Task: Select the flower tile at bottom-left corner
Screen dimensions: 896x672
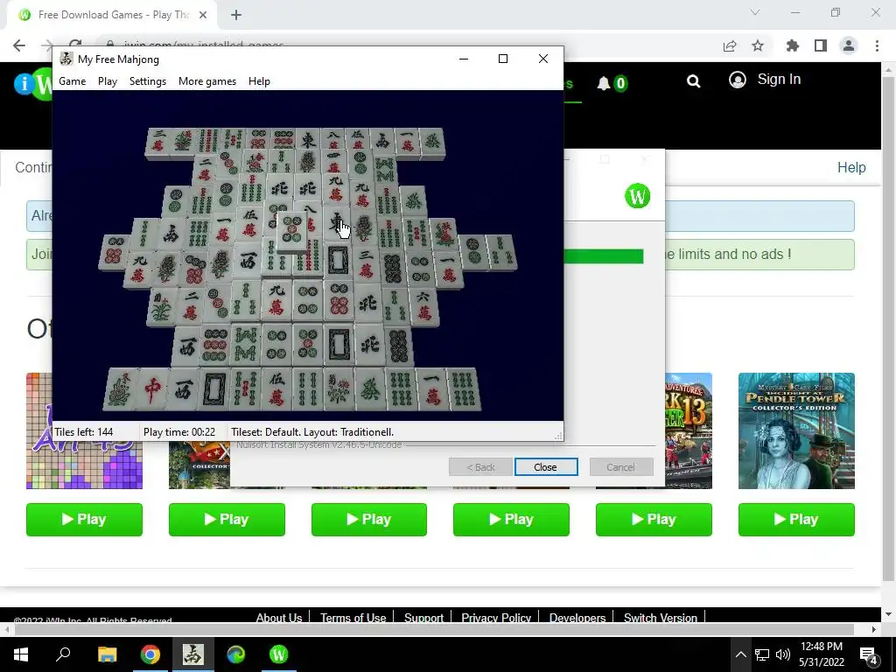Action: pos(121,388)
